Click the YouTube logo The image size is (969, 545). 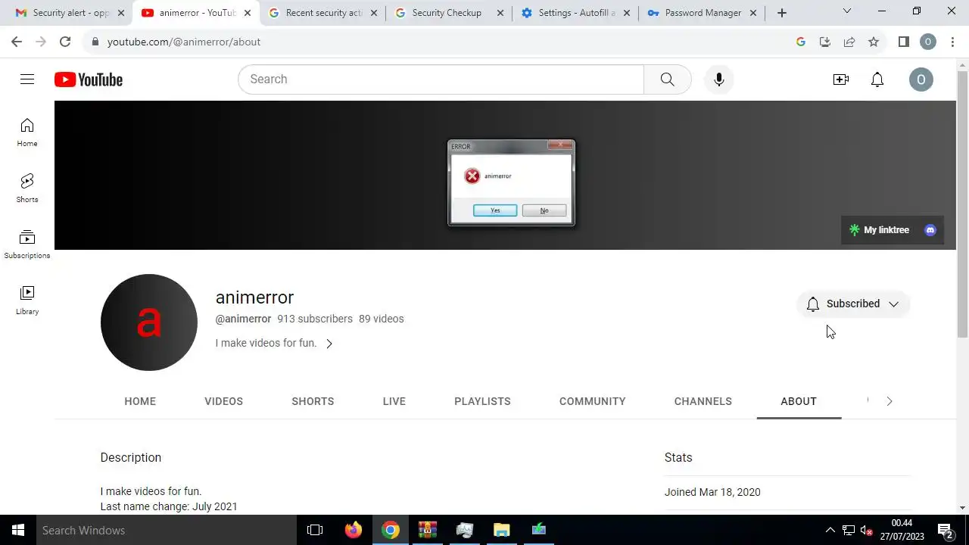tap(89, 79)
